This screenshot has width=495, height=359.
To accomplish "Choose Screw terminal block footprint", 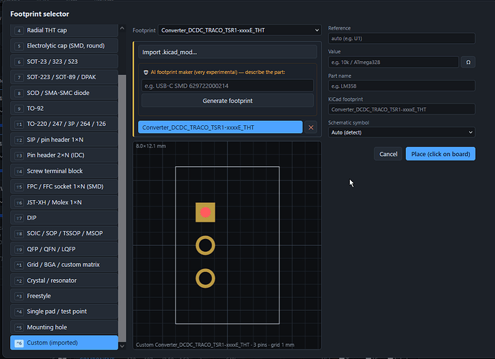I will click(x=64, y=171).
